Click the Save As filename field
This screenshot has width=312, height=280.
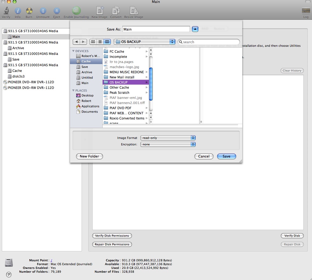(156, 29)
